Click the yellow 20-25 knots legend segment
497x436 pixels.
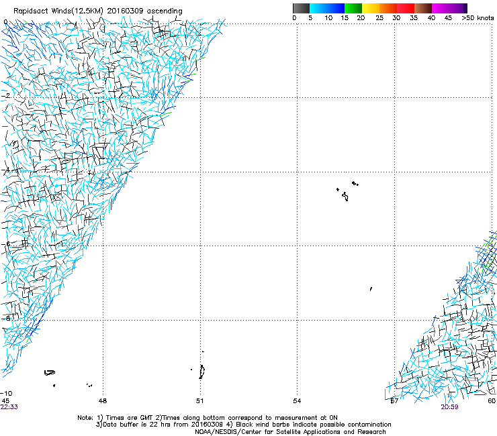pos(371,8)
